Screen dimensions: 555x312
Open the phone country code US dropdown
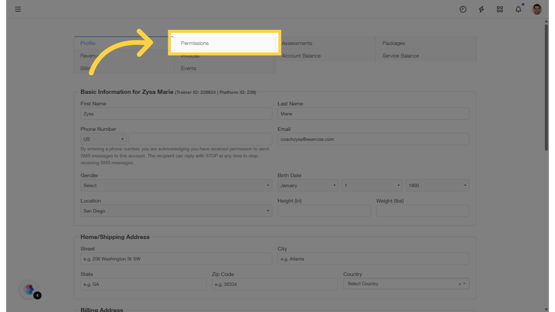point(103,139)
